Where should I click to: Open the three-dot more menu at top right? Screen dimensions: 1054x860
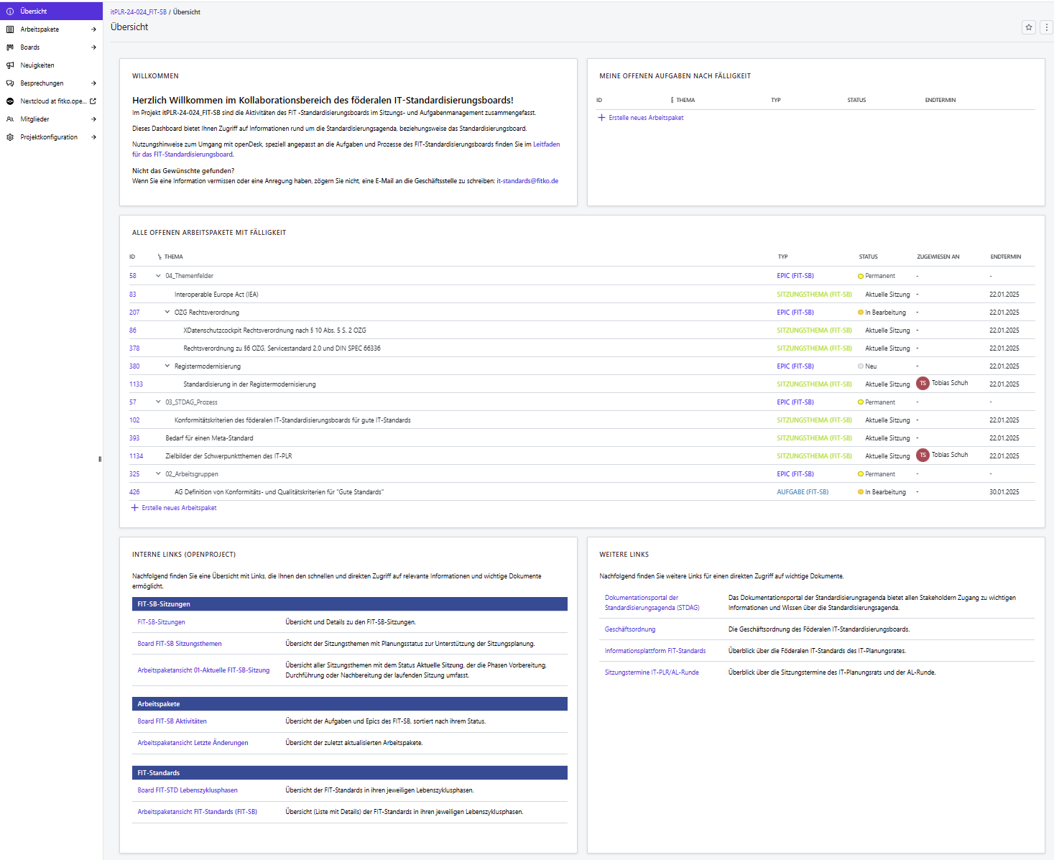tap(1047, 27)
